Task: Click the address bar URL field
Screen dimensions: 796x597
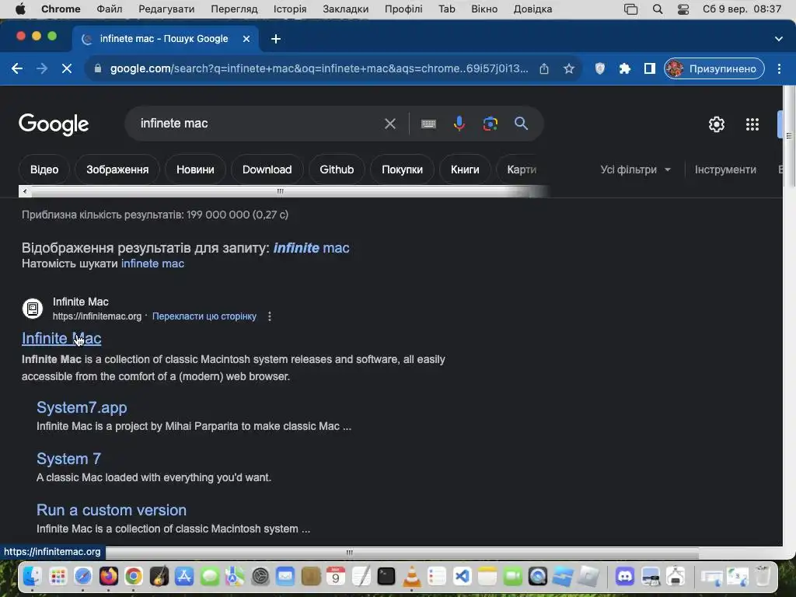Action: [319, 68]
